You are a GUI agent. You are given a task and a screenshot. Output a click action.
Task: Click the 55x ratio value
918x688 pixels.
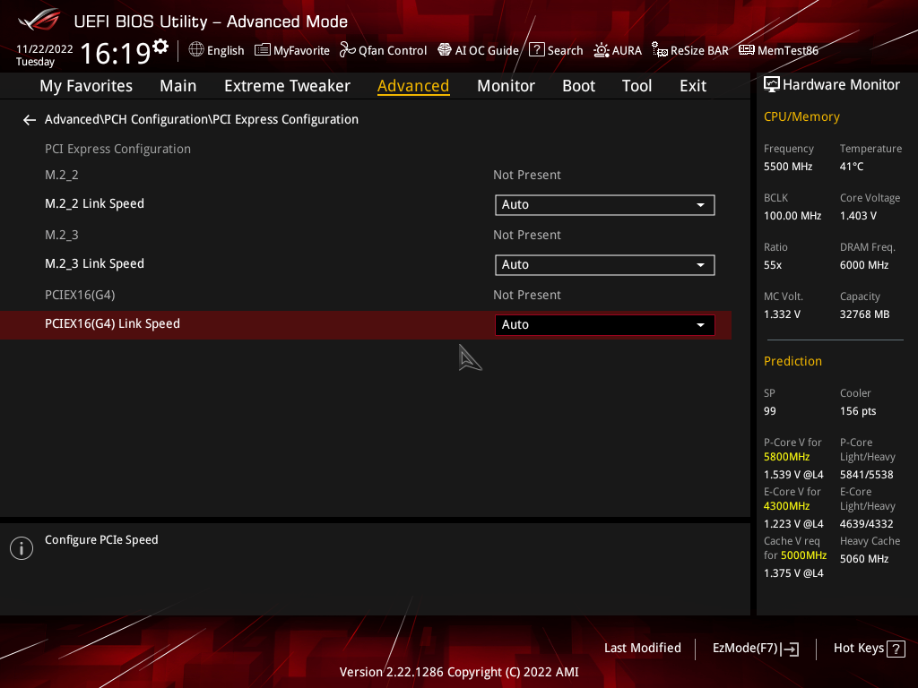(773, 265)
